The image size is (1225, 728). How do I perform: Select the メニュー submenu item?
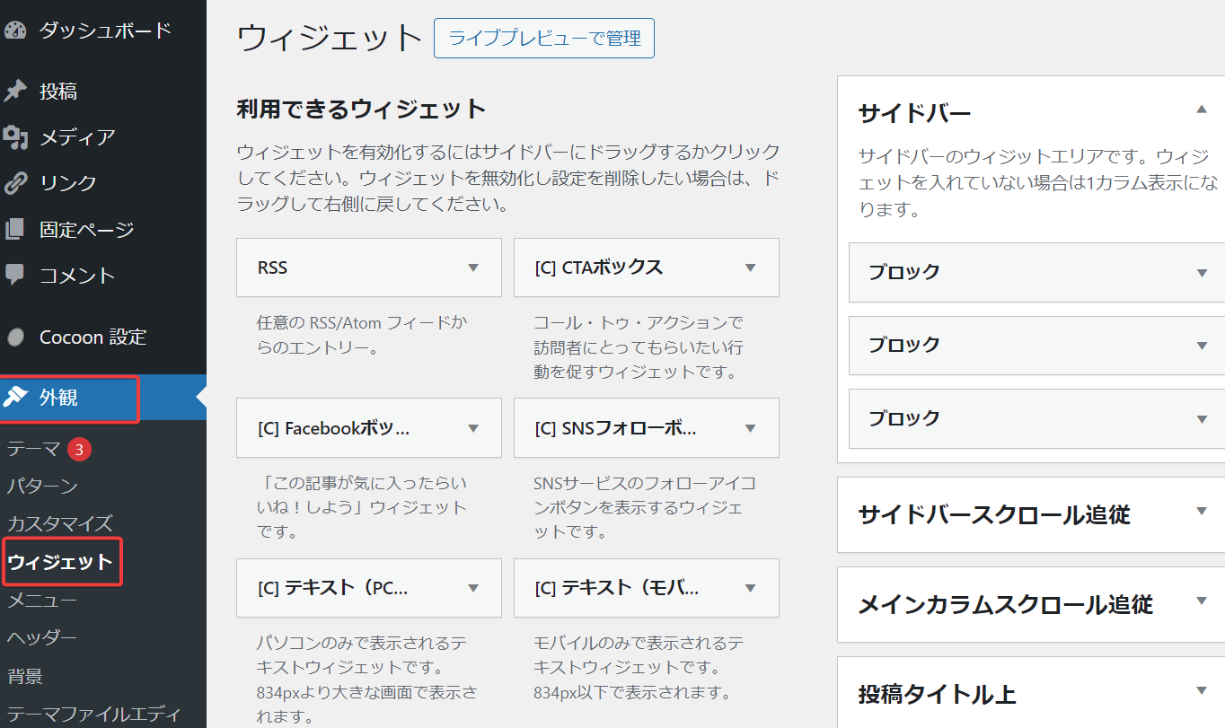click(x=42, y=601)
